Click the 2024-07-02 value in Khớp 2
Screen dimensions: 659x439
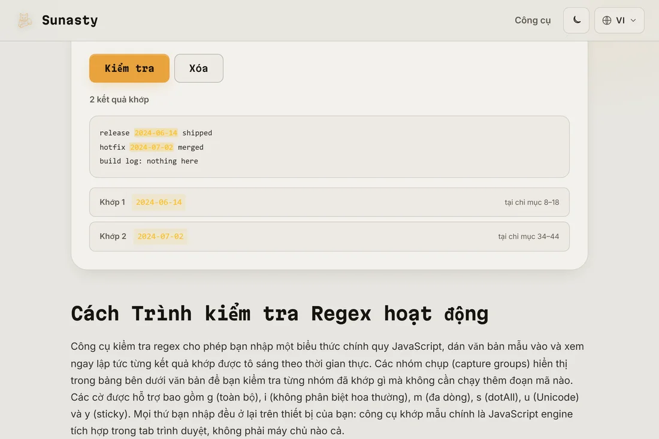161,237
